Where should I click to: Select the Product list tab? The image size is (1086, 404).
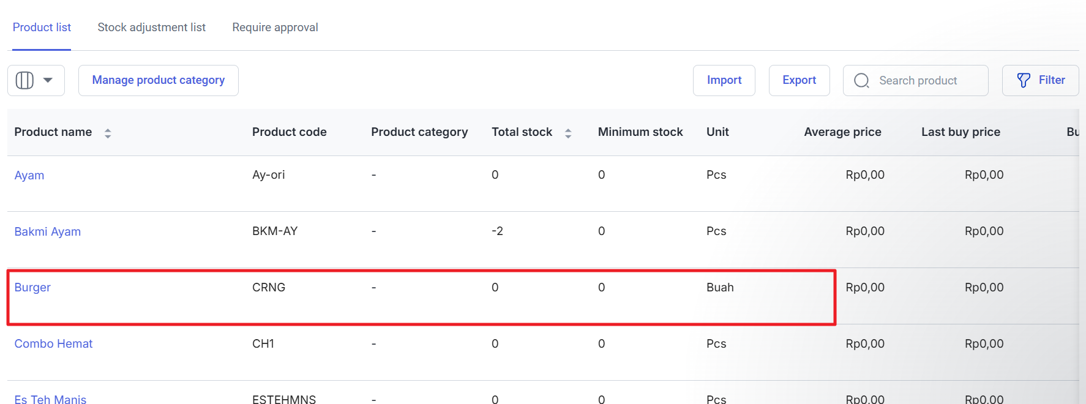(42, 28)
